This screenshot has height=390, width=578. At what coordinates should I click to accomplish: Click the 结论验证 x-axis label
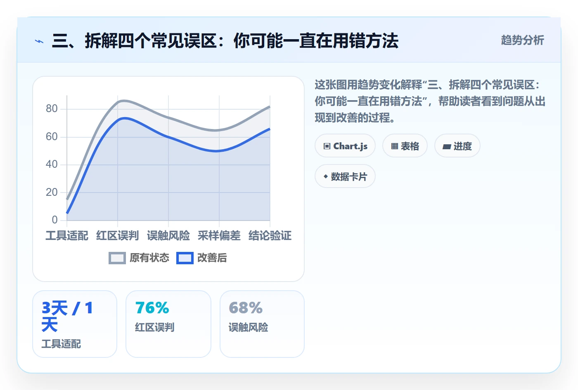pos(270,236)
